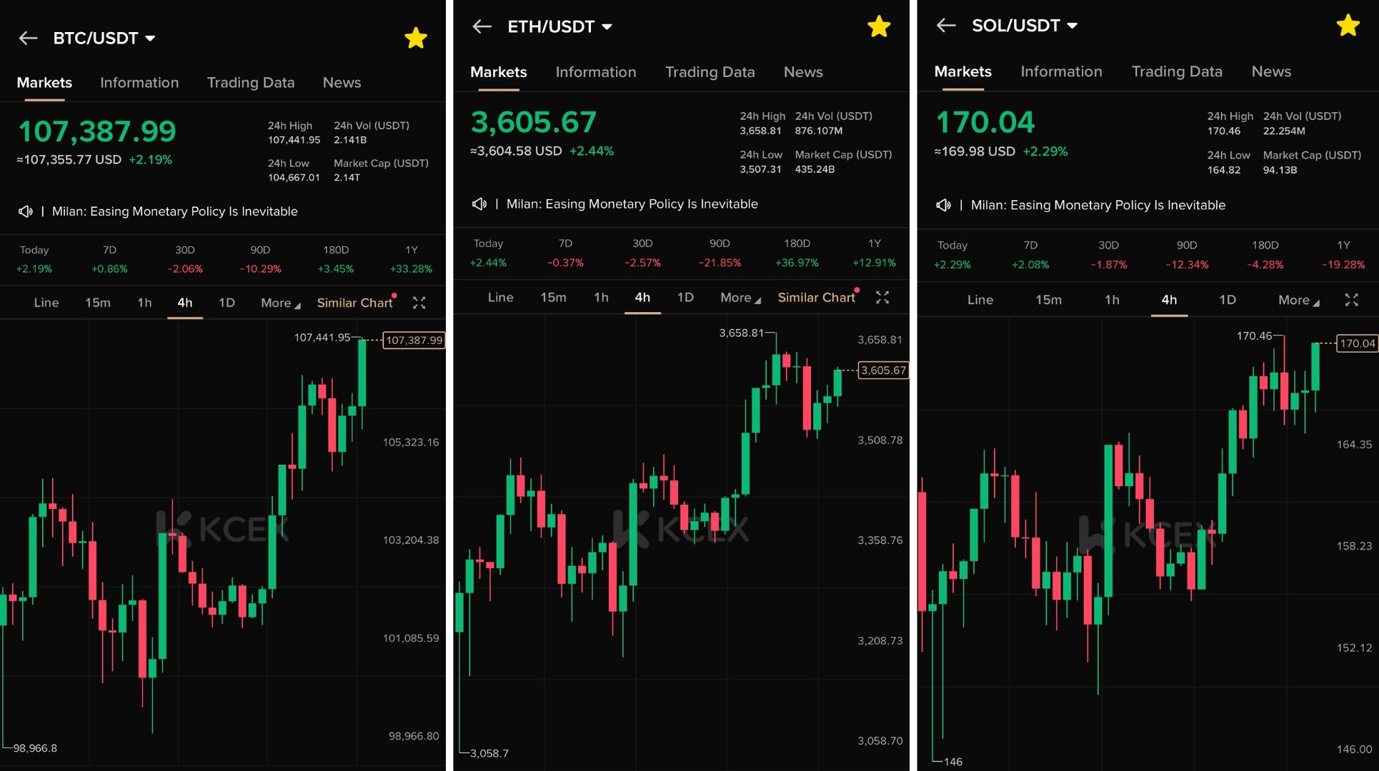This screenshot has height=771, width=1379.
Task: Go back from the SOL/USDT screen
Action: point(946,26)
